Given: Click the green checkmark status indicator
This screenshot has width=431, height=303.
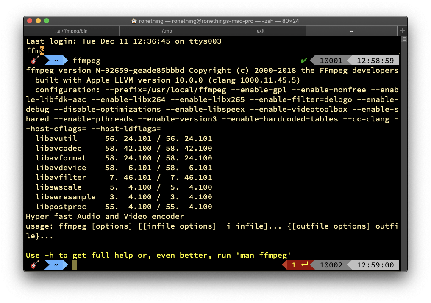Looking at the screenshot, I should pyautogui.click(x=303, y=61).
